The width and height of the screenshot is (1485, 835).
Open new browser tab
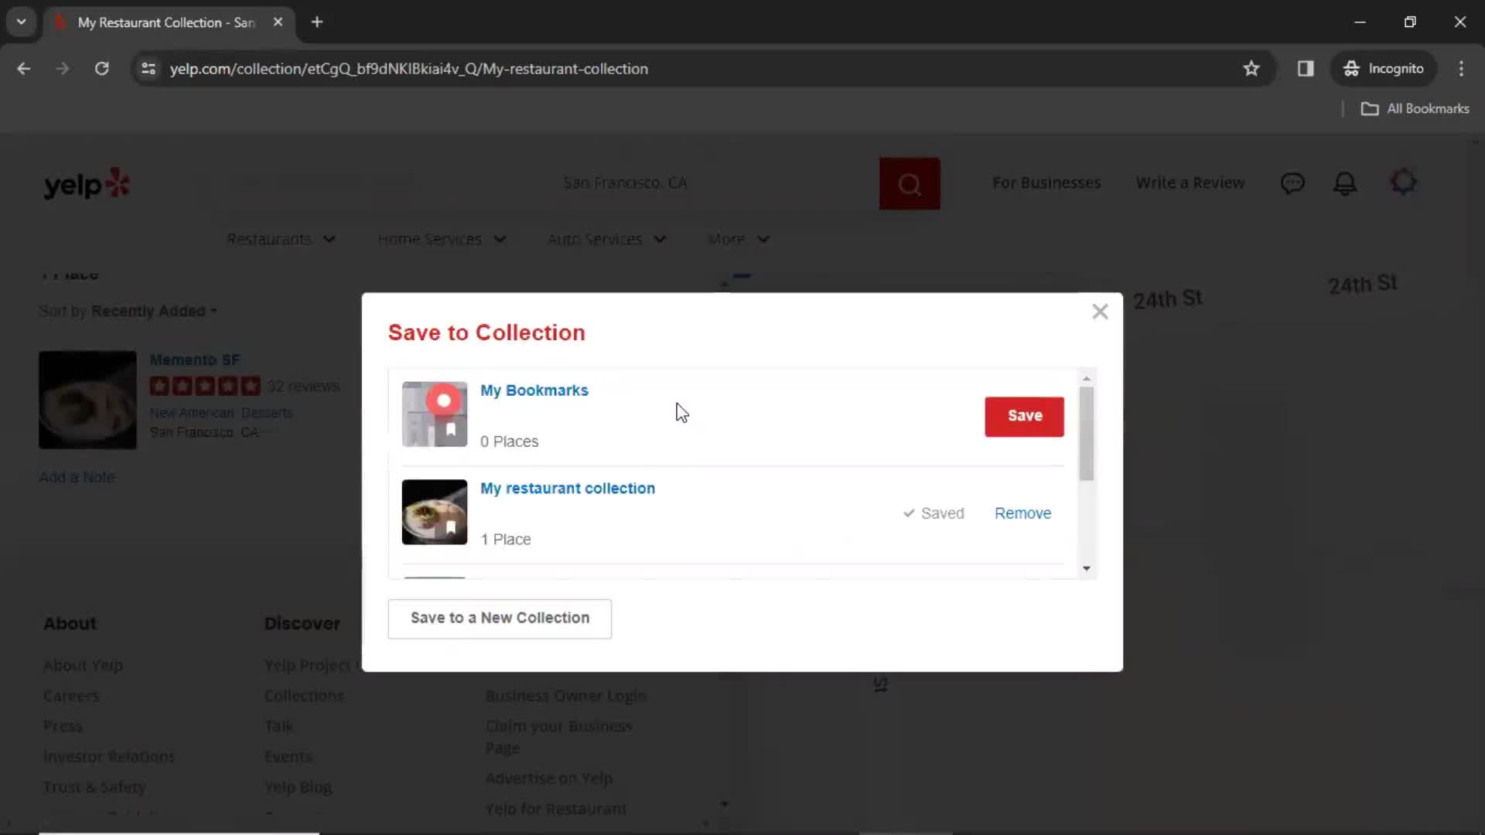317,22
